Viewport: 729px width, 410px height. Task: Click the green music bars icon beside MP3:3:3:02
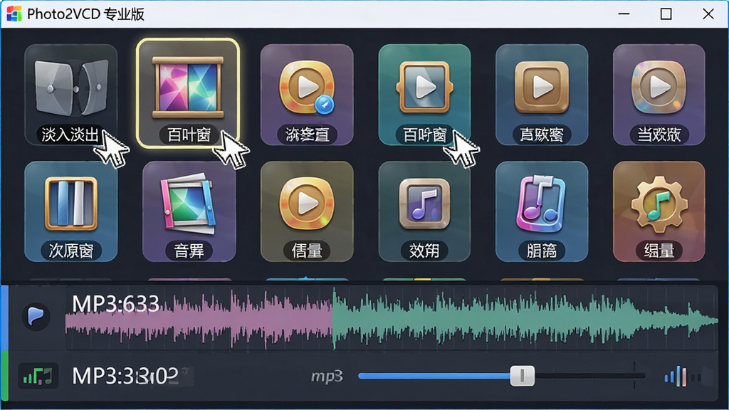click(38, 376)
